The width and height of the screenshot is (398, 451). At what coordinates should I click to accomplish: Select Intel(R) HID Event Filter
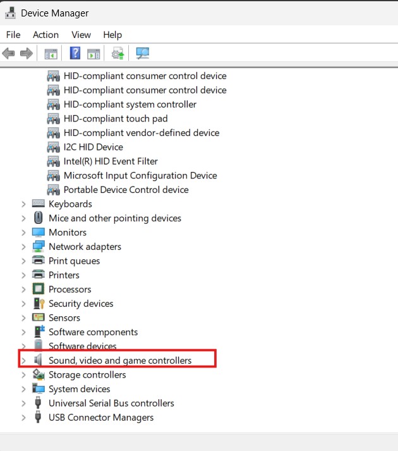[111, 161]
